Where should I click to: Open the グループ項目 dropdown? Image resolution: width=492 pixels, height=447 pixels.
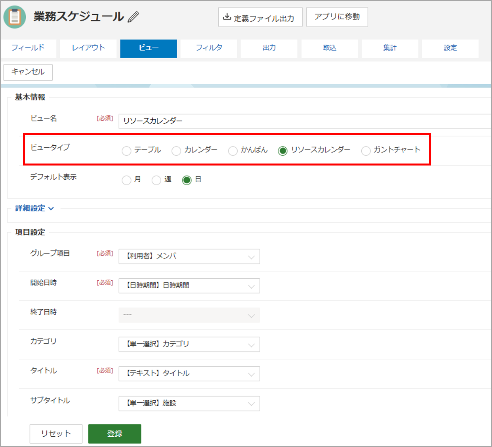point(189,257)
